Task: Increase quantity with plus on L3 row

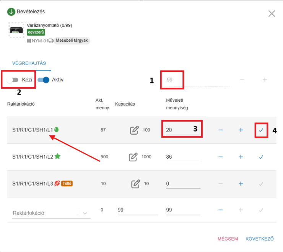Action: coord(241,184)
